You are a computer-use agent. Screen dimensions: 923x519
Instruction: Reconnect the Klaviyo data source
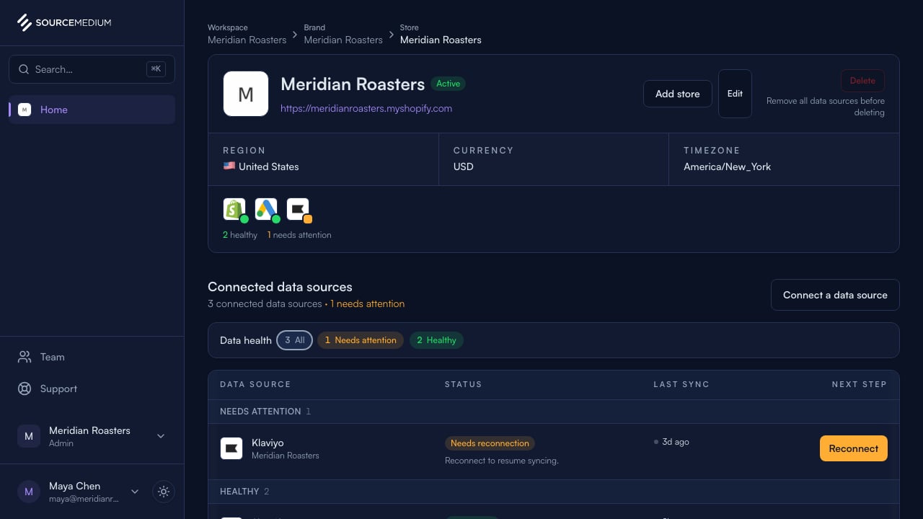[853, 448]
